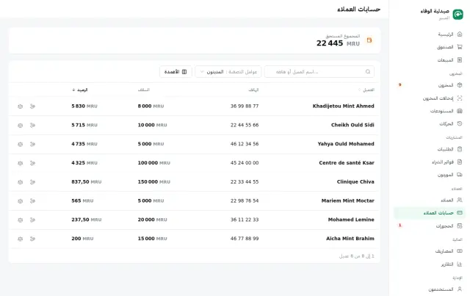Click customer name Aicha Mint Brahim
The height and width of the screenshot is (296, 470).
click(x=350, y=239)
